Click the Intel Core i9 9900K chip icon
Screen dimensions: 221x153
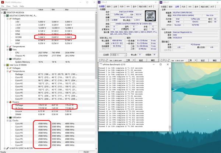tap(8, 65)
